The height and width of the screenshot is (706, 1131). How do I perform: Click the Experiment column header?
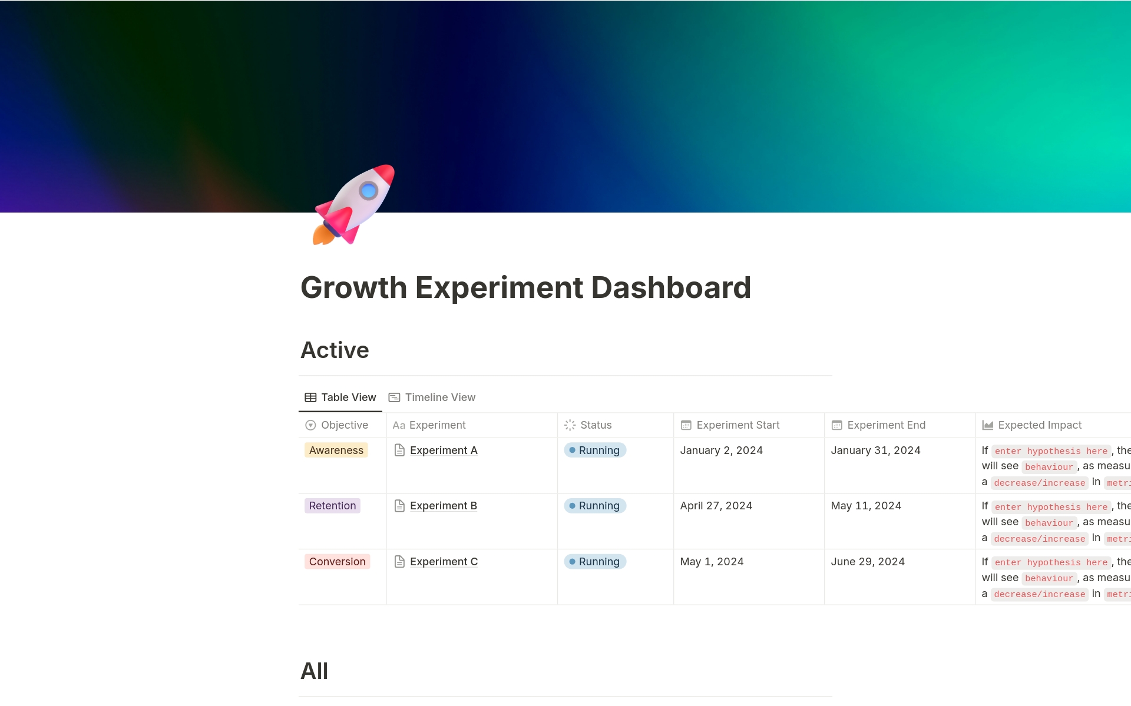tap(436, 425)
